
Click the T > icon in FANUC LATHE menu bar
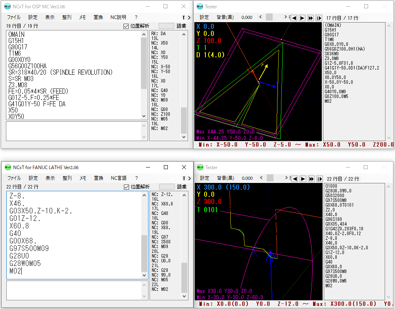[x=186, y=178]
